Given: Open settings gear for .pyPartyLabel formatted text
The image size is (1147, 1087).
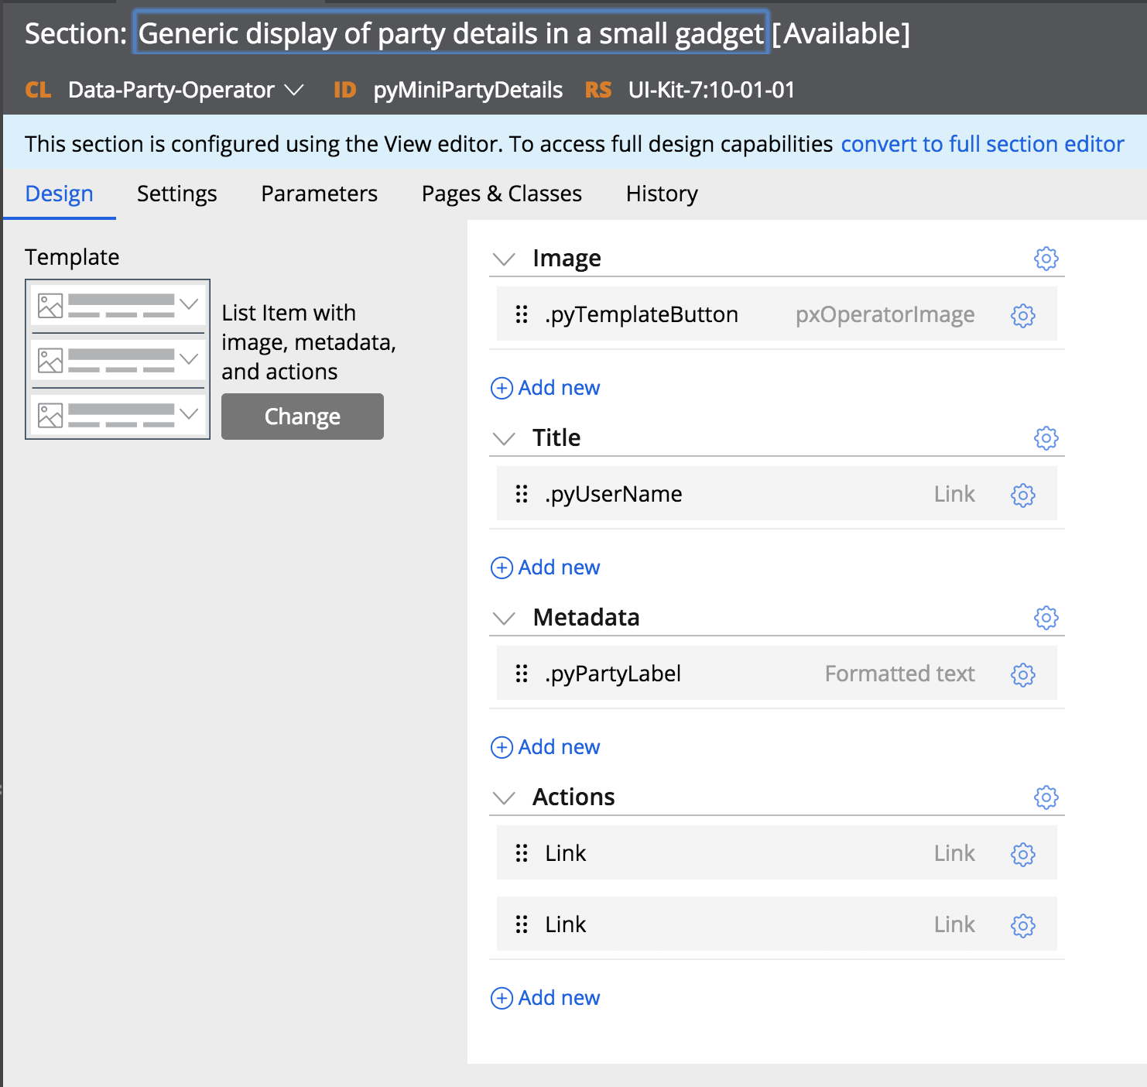Looking at the screenshot, I should coord(1022,674).
